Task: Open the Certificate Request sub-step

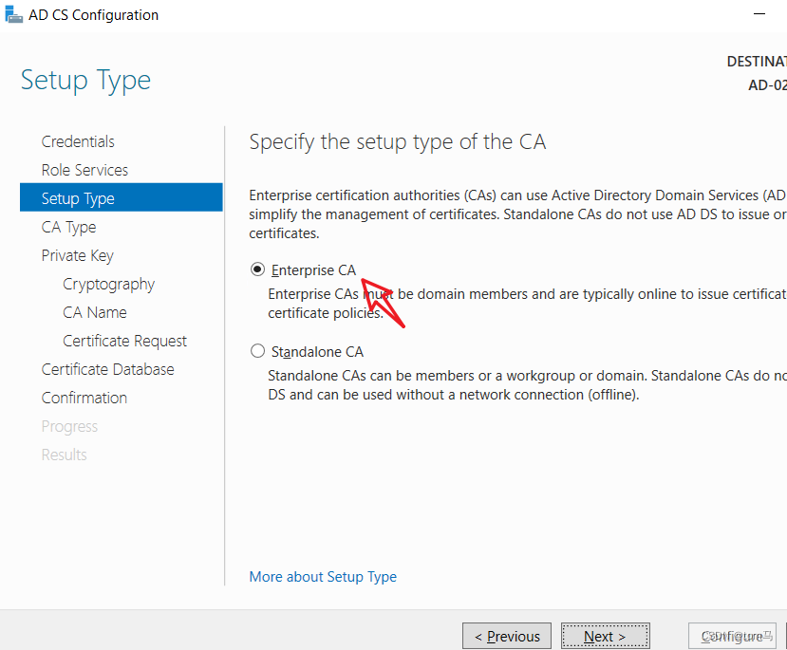Action: click(x=124, y=341)
